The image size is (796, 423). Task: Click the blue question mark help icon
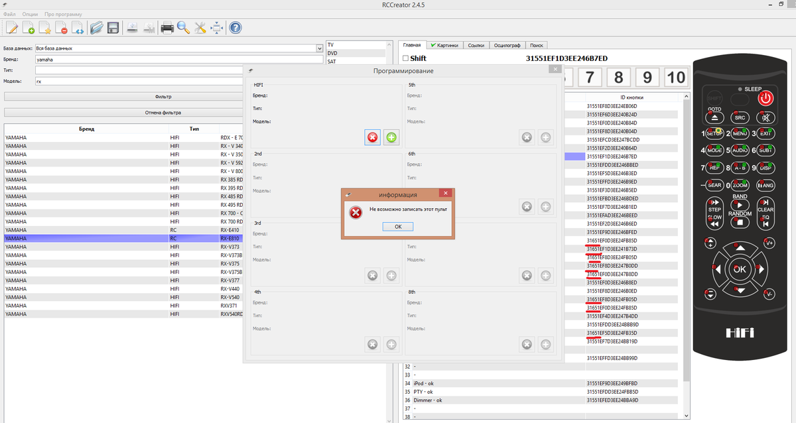[235, 28]
